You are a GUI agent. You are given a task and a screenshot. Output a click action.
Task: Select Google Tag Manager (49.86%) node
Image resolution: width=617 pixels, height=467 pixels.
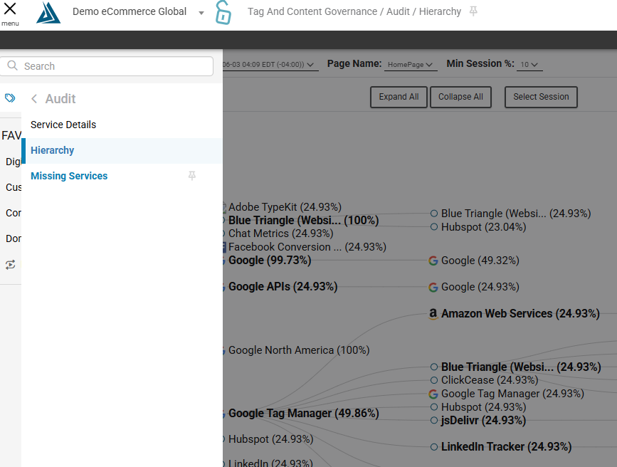(304, 414)
